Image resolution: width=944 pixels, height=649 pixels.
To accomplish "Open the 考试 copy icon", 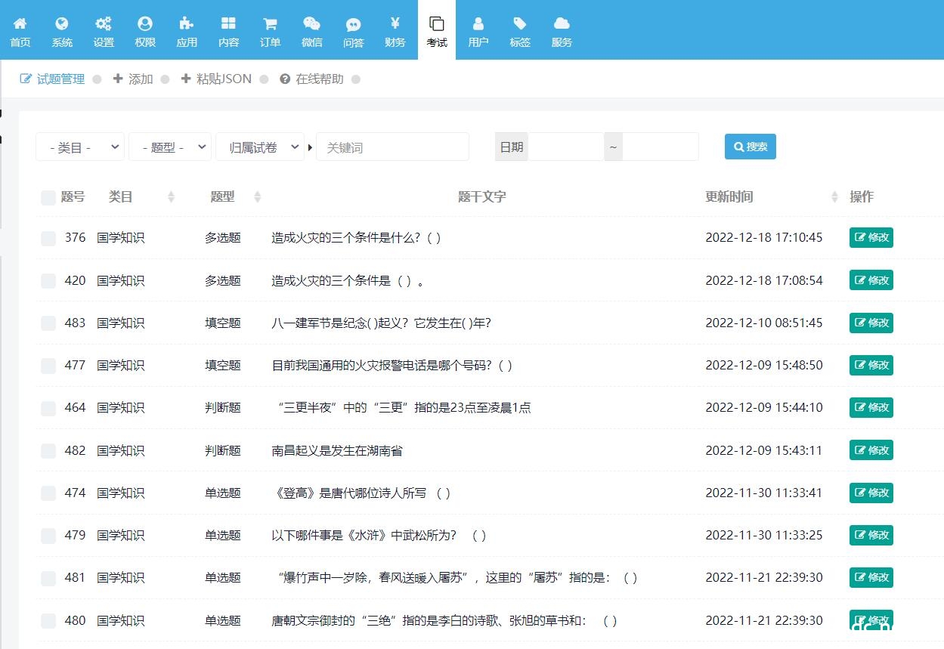I will tap(437, 24).
